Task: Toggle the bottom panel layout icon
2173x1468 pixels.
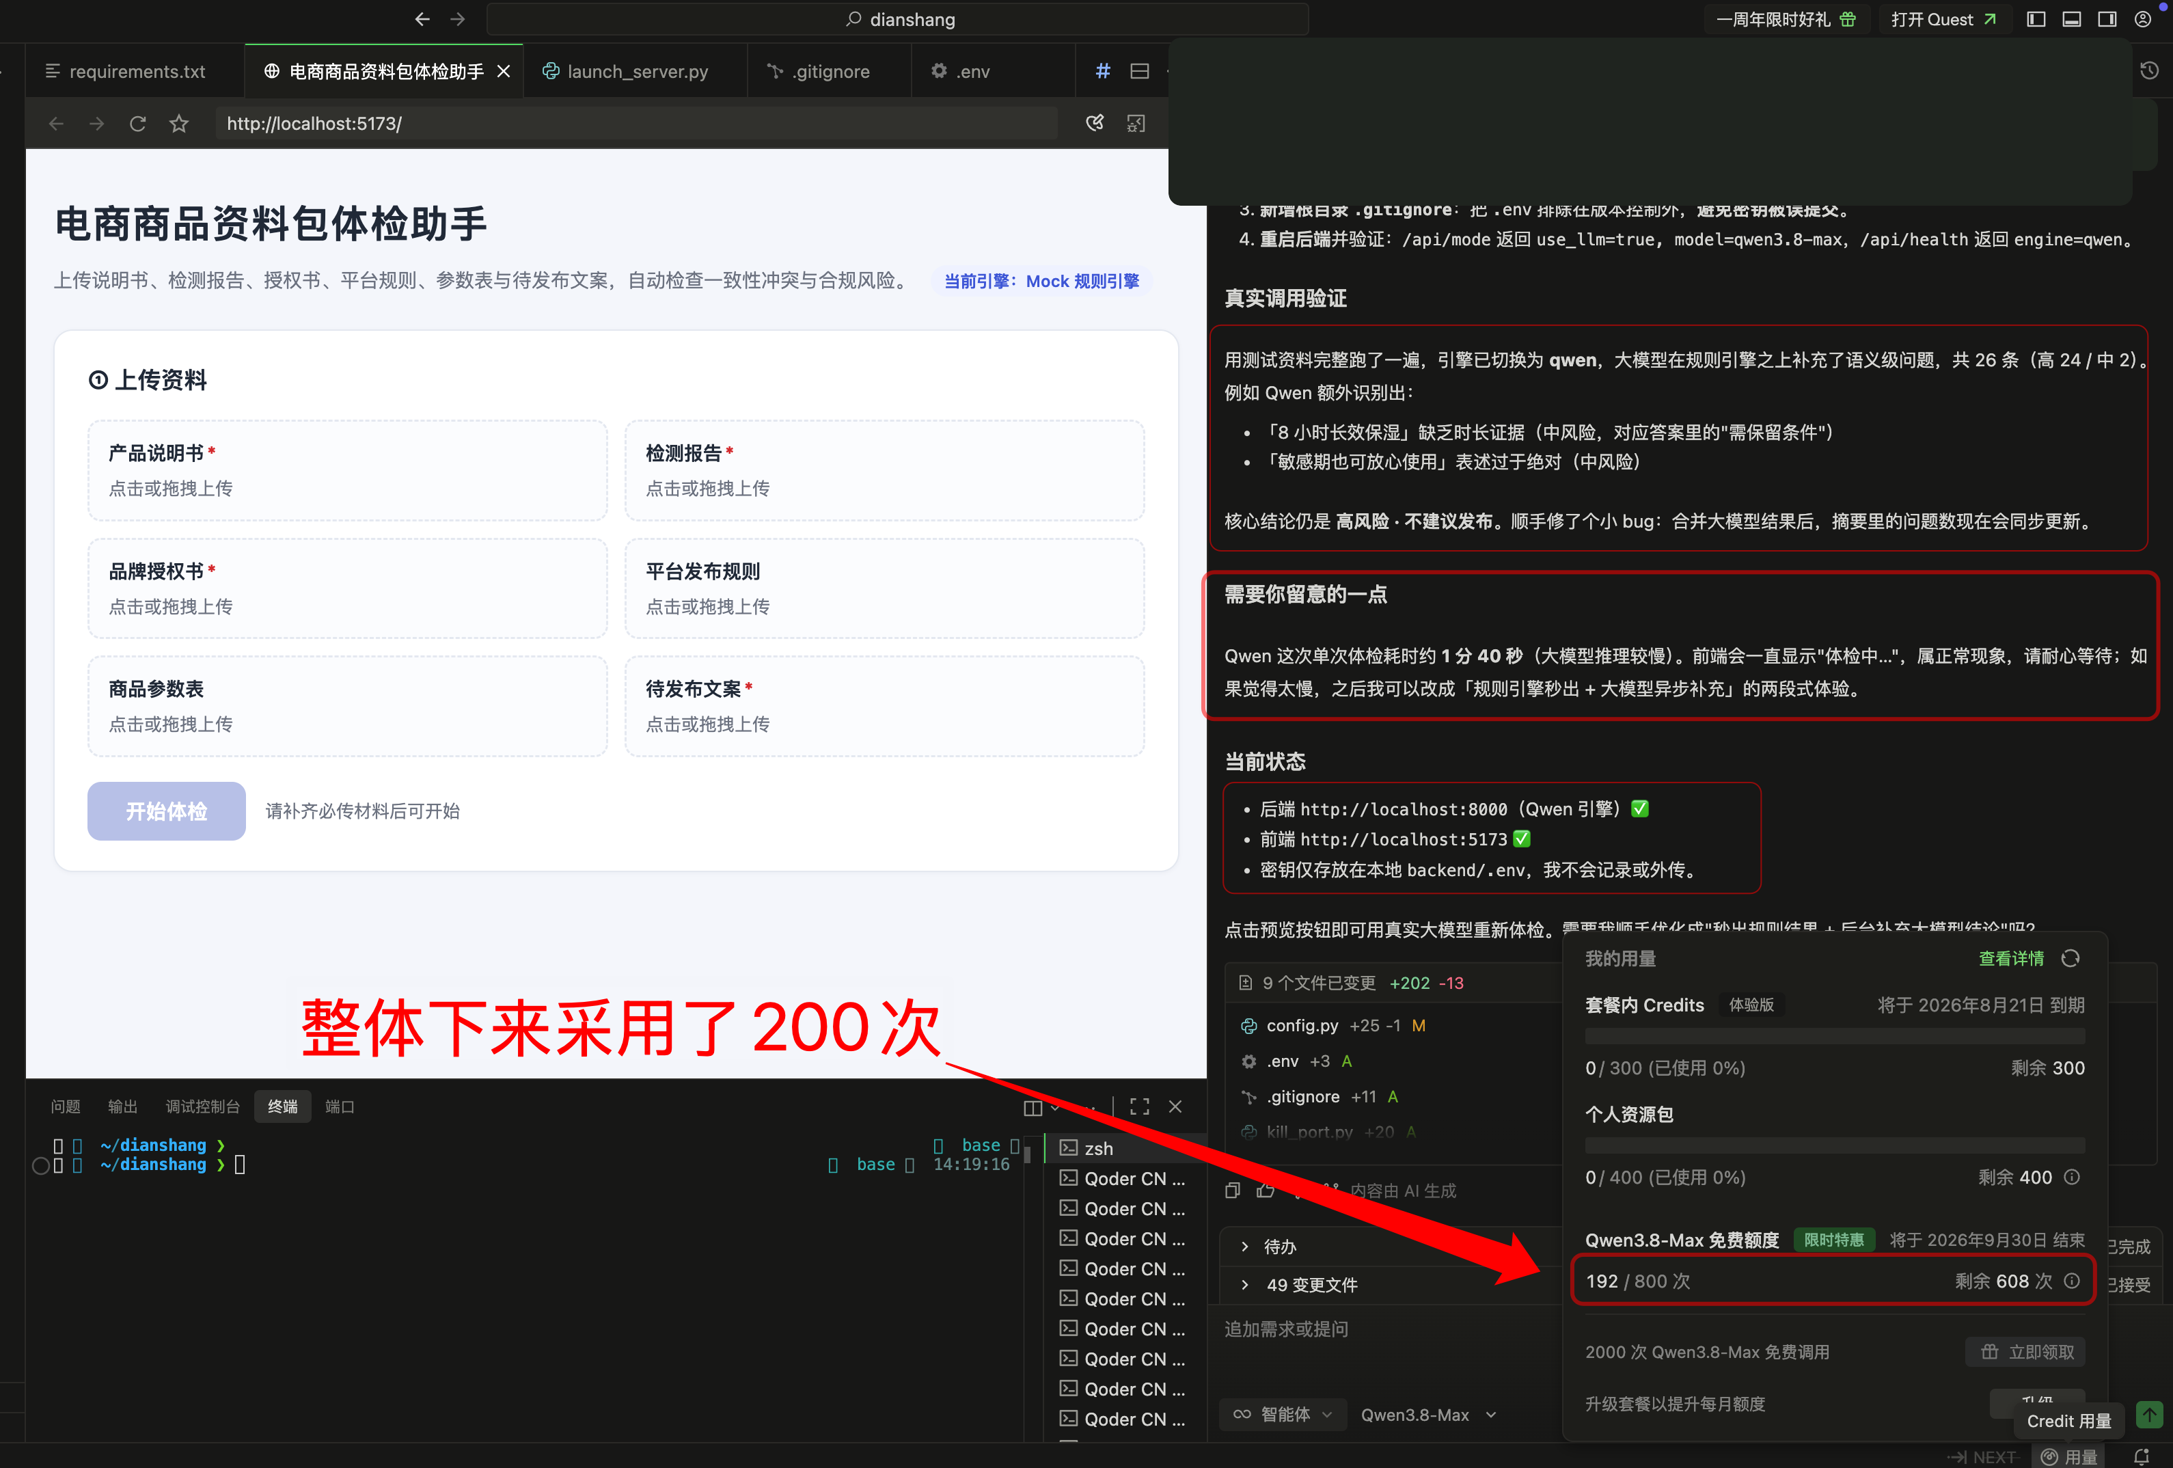Action: pyautogui.click(x=2071, y=18)
